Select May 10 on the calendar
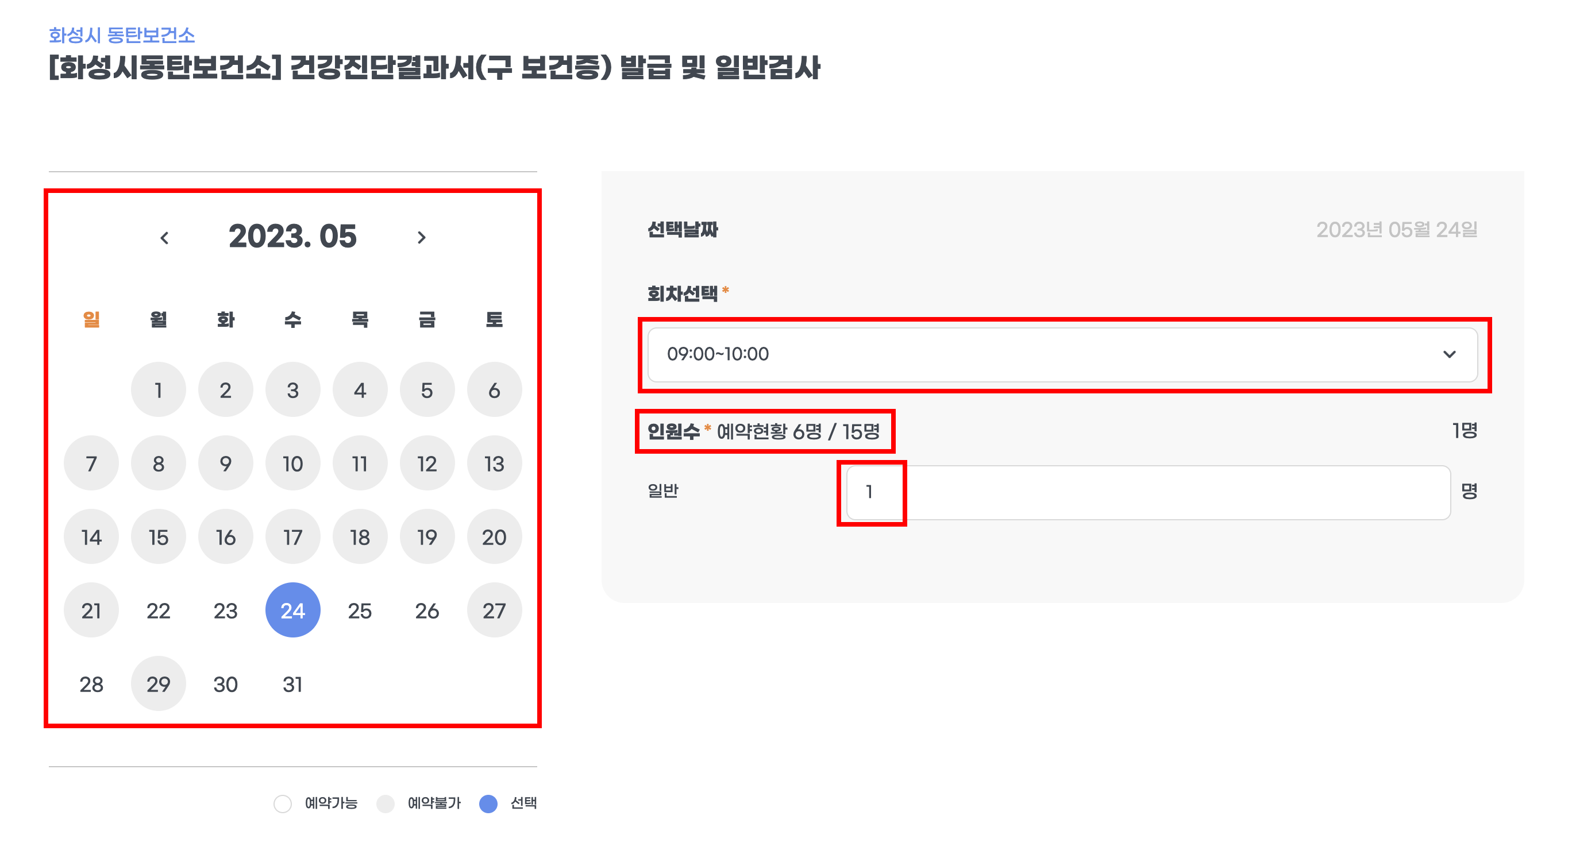 click(x=293, y=463)
